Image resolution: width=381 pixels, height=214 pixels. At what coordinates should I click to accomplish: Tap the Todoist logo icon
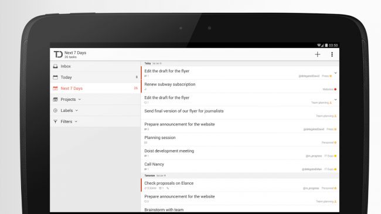tap(58, 54)
